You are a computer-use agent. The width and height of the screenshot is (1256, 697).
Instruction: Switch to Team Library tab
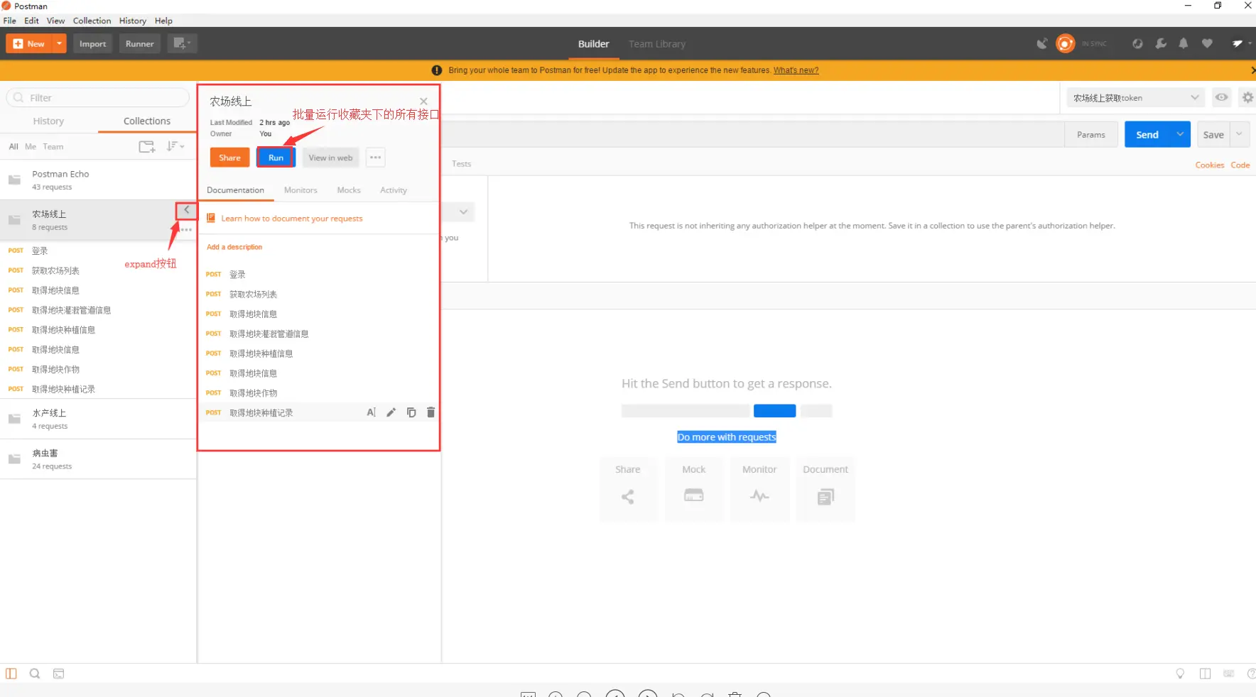tap(657, 44)
